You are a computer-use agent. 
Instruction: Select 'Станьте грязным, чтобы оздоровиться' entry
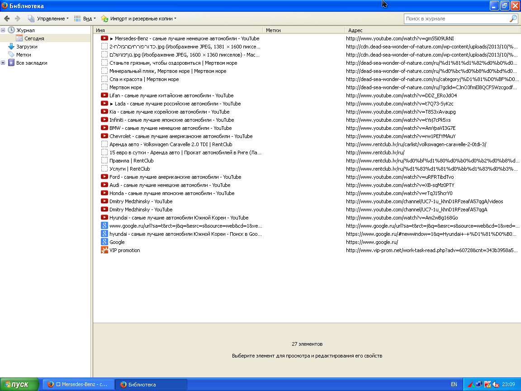point(173,63)
